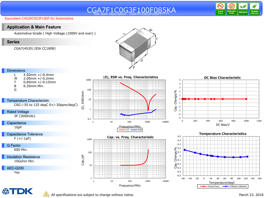Screen dimensions: 265x198
Task: Select the Capacitance Tolerance heading
Action: (x=25, y=134)
